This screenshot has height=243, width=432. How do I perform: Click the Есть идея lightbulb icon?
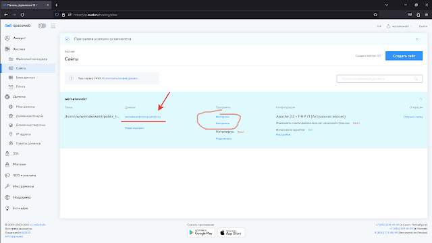7,209
